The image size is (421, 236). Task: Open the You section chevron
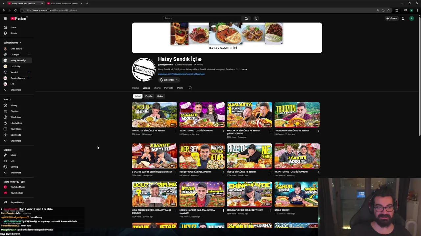tap(10, 99)
